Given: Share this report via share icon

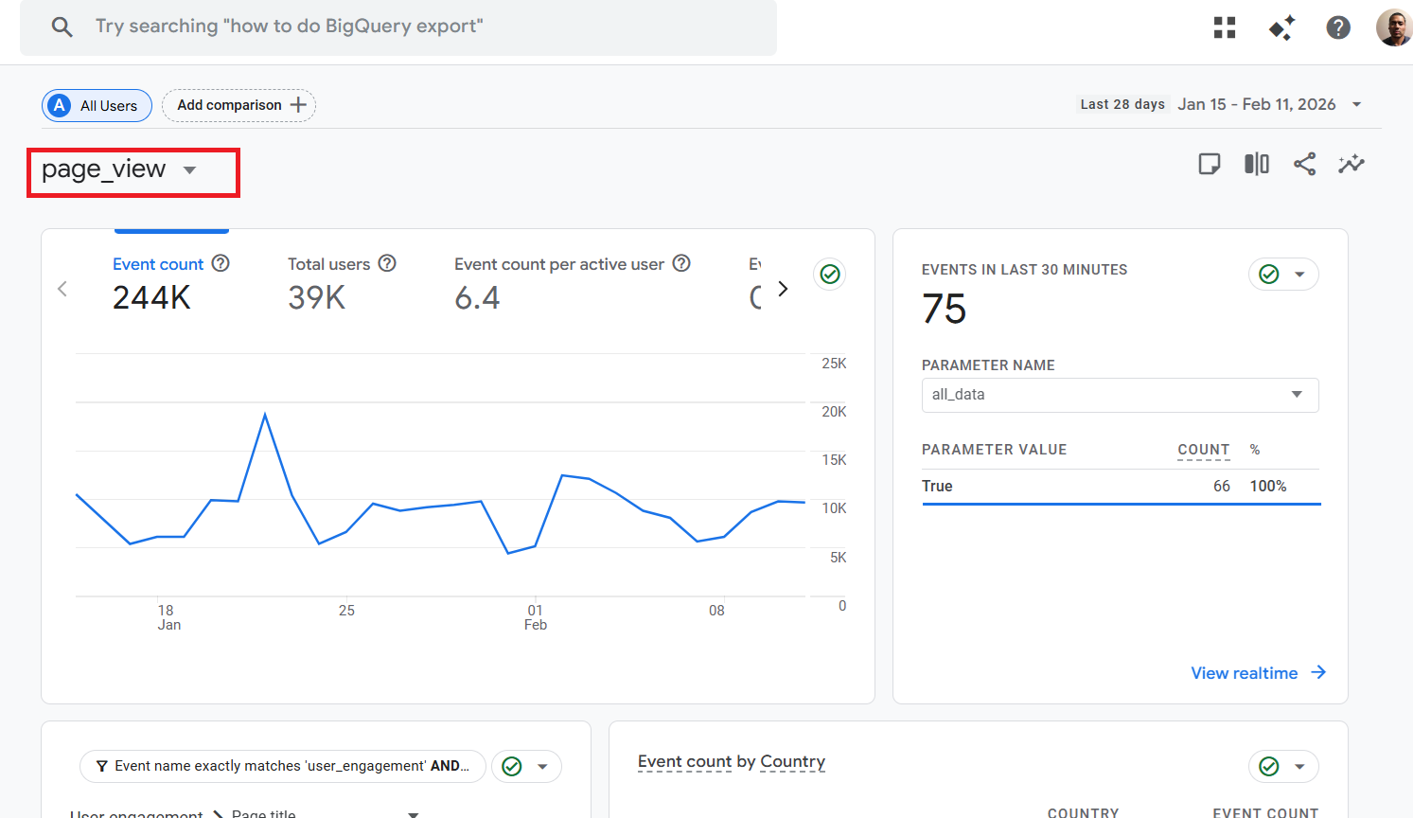Looking at the screenshot, I should [1304, 164].
